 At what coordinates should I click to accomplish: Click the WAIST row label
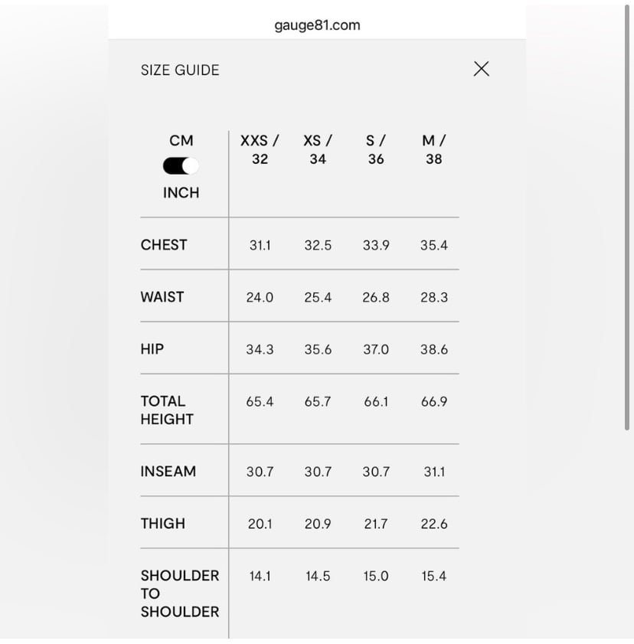point(162,297)
